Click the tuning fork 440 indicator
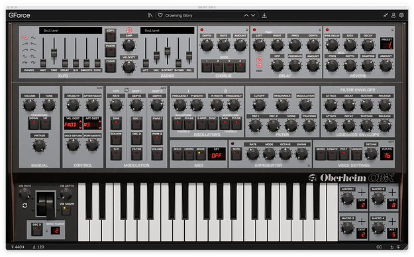Viewport: 414px width, 257px height. 17,247
